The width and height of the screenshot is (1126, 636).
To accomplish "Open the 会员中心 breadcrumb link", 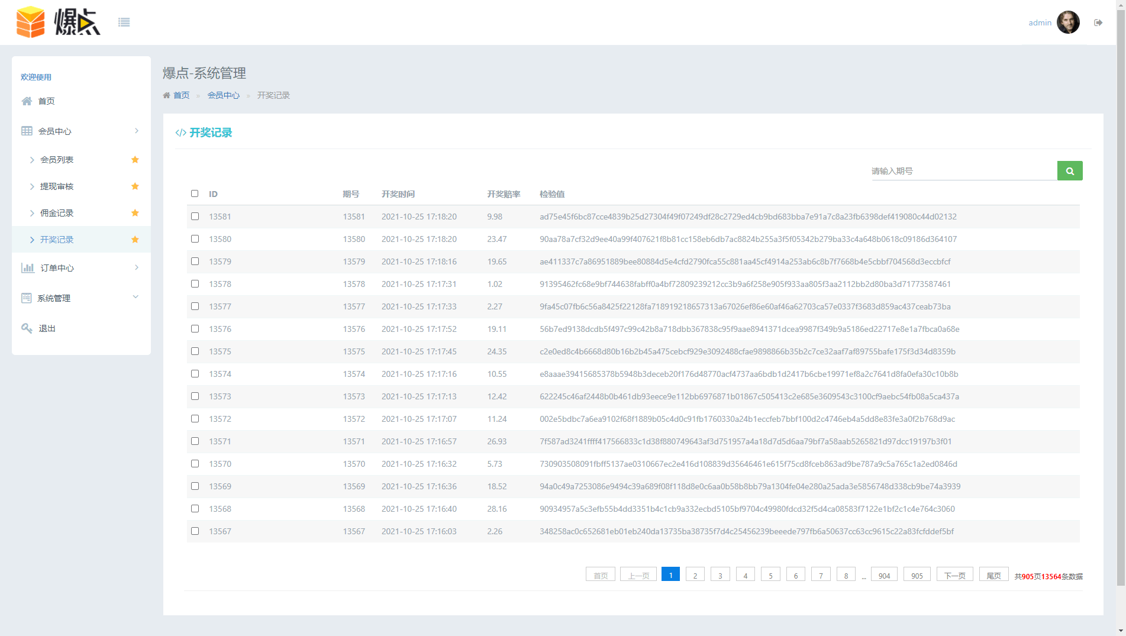I will [223, 95].
